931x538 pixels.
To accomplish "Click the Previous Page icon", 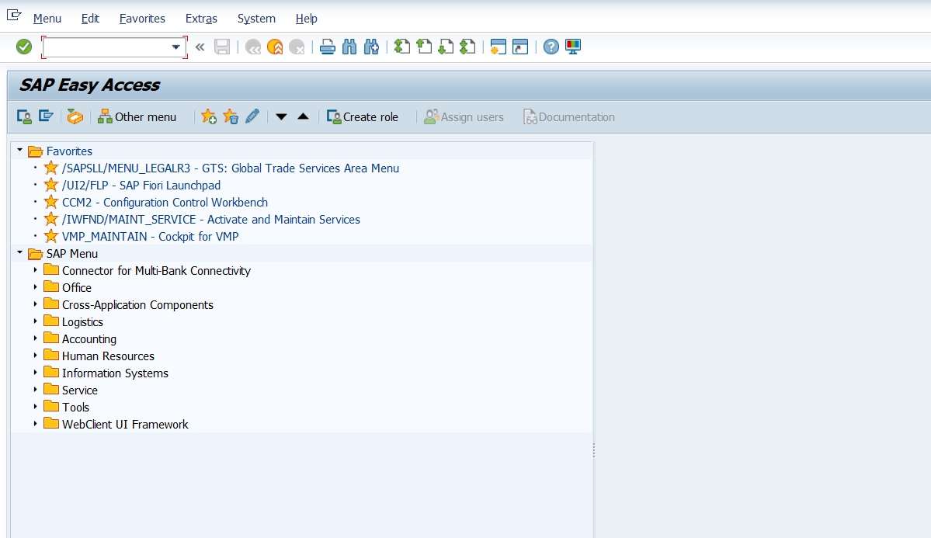I will click(x=424, y=47).
